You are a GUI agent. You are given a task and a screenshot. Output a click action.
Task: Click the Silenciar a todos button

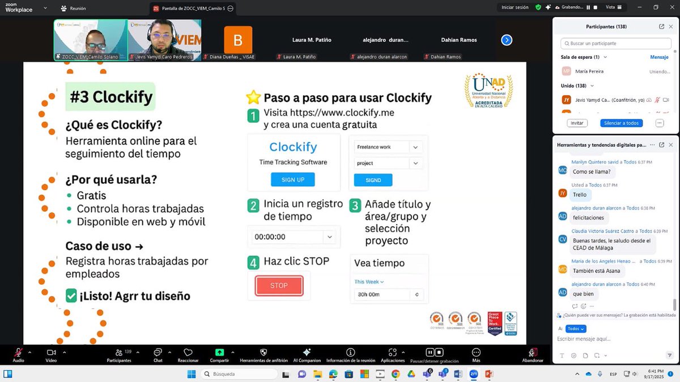(622, 123)
